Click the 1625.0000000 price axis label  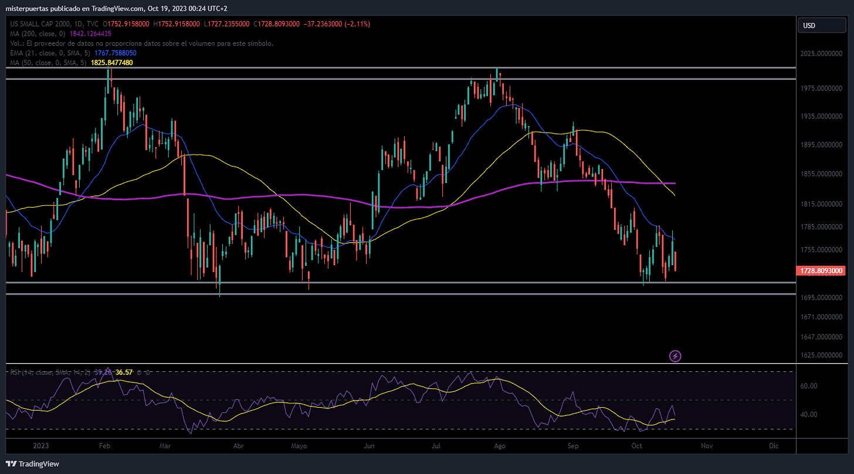pos(821,355)
